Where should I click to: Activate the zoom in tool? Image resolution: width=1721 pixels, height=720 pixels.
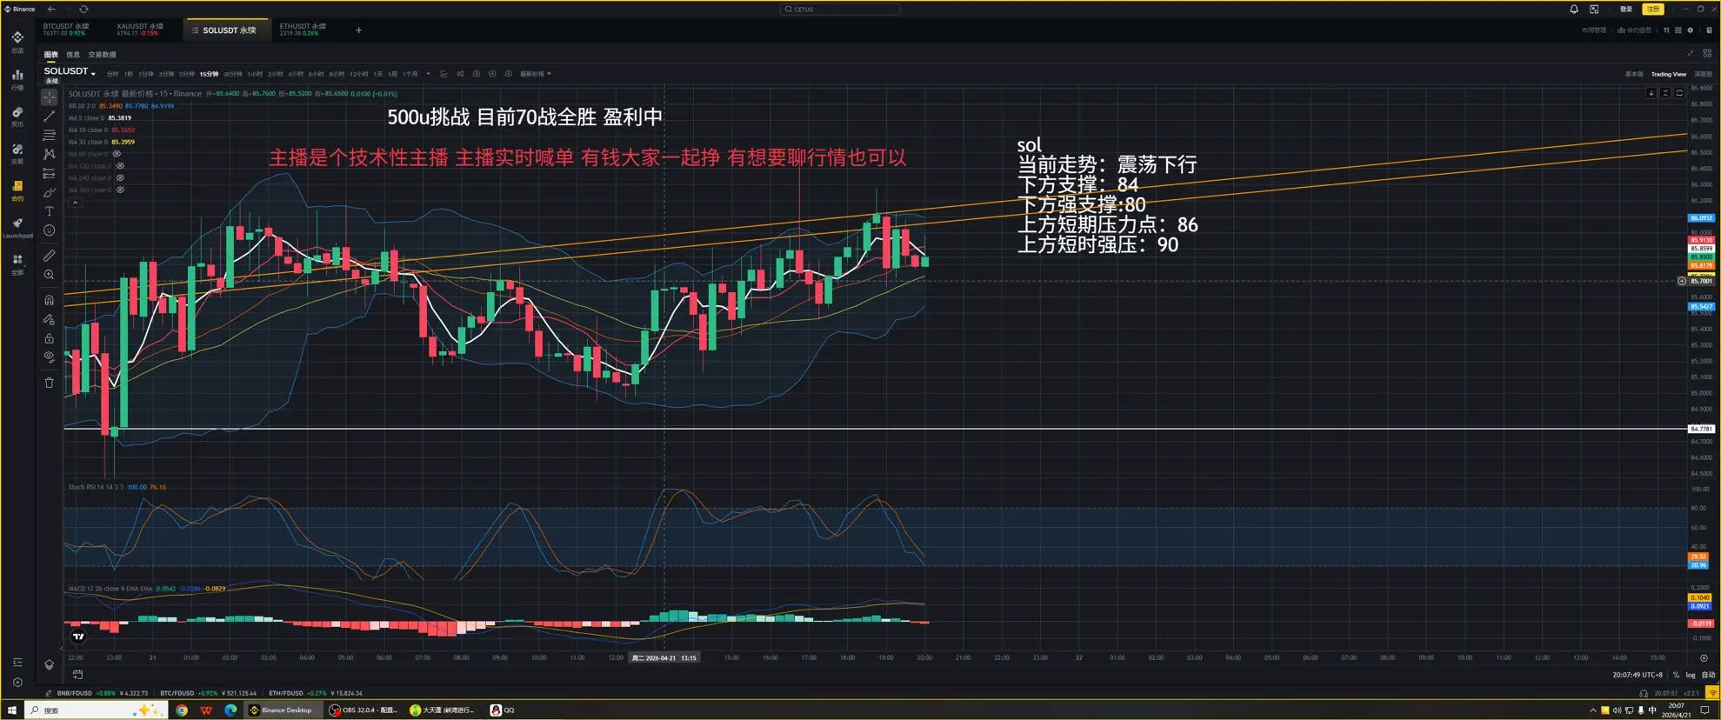49,275
